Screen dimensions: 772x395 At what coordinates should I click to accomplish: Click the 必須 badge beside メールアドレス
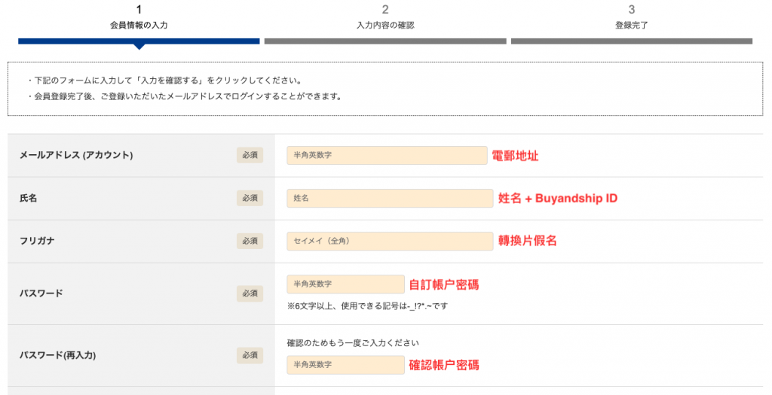pyautogui.click(x=250, y=155)
